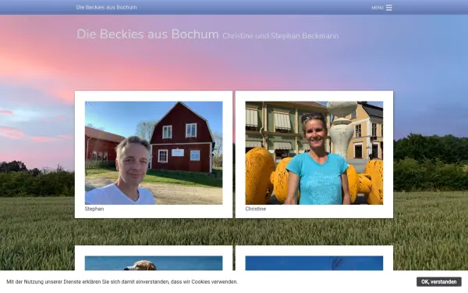The width and height of the screenshot is (468, 293).
Task: Open the blue sky photo beside the dog photo
Action: [314, 263]
